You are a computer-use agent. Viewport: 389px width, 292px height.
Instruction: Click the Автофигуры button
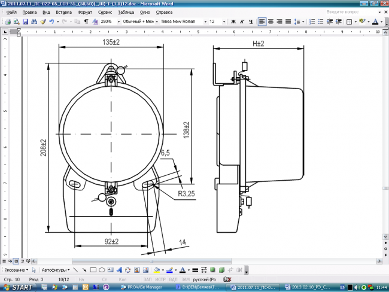[x=56, y=270]
